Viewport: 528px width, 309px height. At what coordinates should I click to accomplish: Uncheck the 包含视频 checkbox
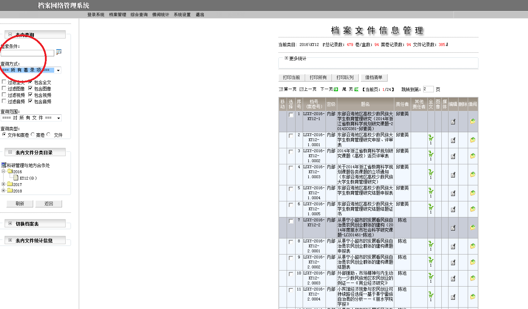[30, 95]
